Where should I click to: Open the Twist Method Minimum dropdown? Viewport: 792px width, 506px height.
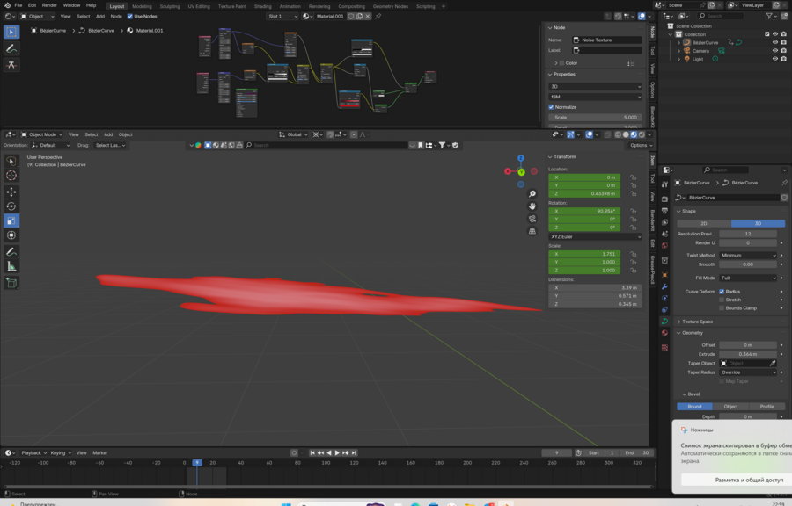click(748, 256)
